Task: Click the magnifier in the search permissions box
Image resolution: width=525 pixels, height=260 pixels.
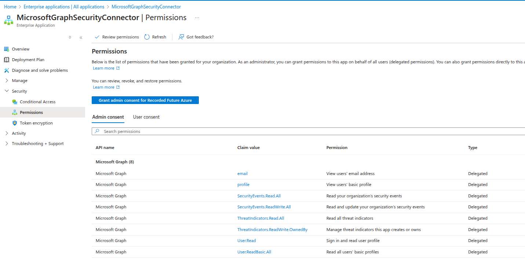Action: point(97,131)
